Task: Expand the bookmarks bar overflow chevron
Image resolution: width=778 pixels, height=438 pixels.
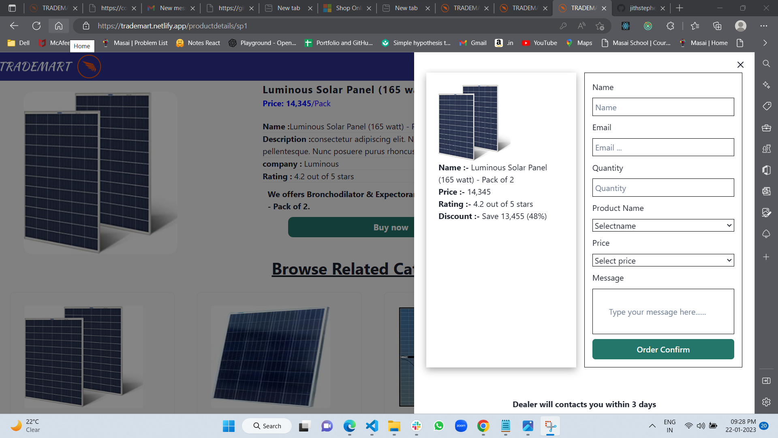Action: click(765, 43)
